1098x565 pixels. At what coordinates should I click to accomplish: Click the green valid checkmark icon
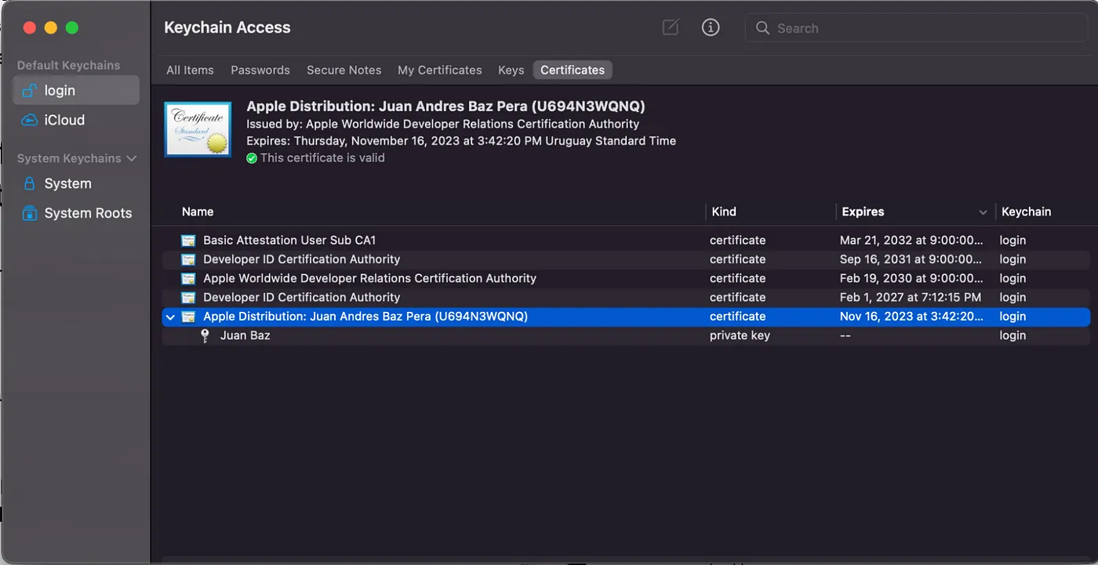[252, 158]
